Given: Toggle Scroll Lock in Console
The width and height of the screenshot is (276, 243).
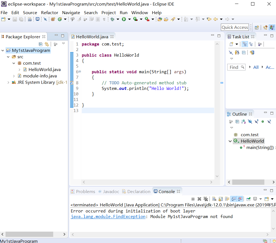Looking at the screenshot, I should pos(221,199).
